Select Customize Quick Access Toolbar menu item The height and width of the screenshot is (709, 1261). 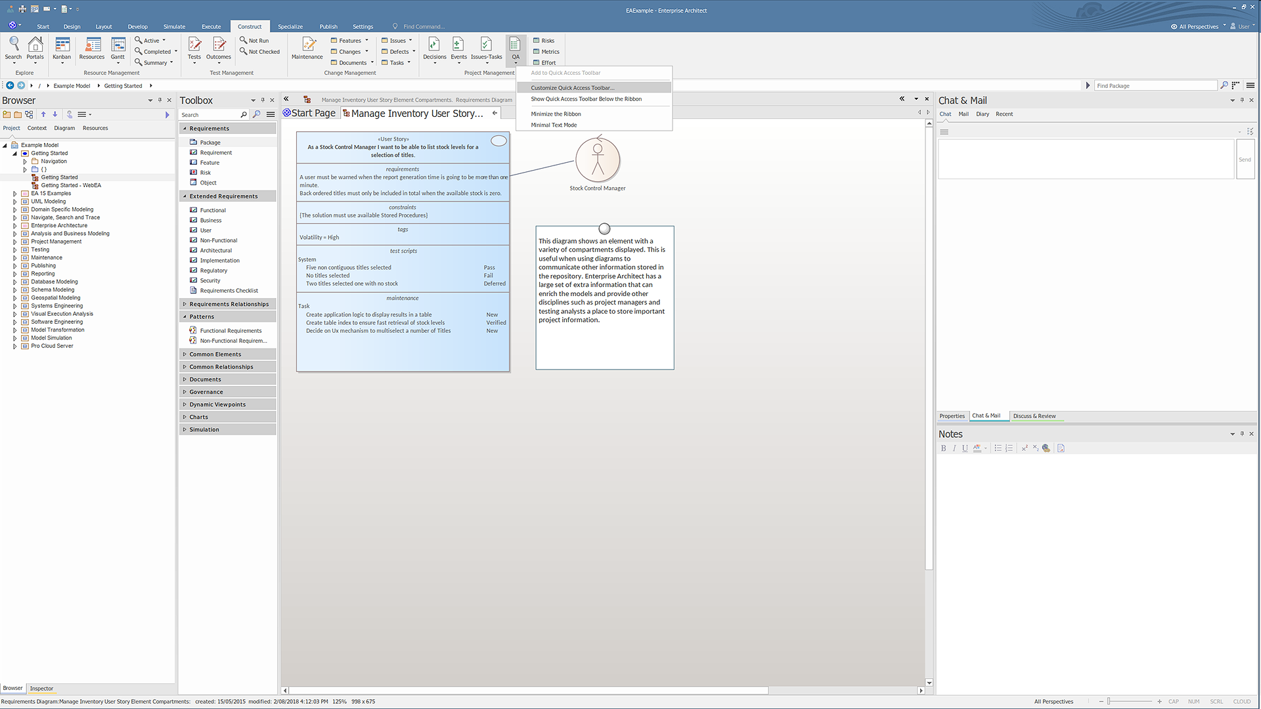pyautogui.click(x=573, y=87)
